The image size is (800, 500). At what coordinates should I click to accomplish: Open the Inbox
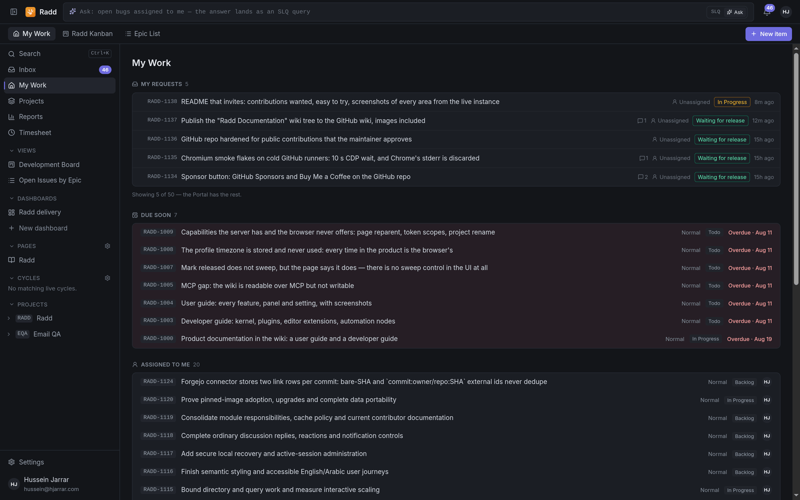click(59, 69)
